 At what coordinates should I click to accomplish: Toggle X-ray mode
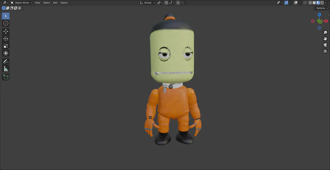coord(305,3)
